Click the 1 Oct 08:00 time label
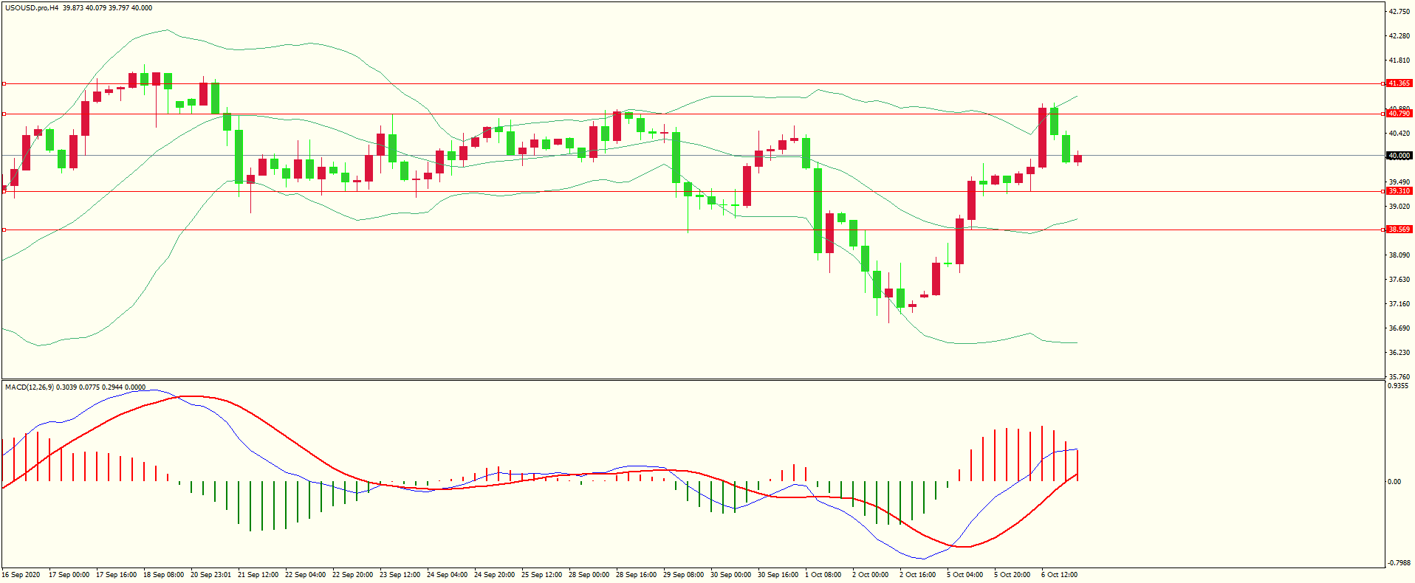The height and width of the screenshot is (583, 1415). tap(823, 575)
